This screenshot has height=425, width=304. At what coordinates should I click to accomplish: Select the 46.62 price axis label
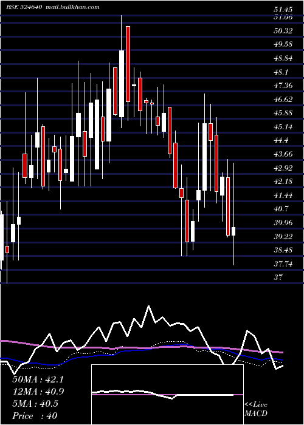tap(283, 99)
